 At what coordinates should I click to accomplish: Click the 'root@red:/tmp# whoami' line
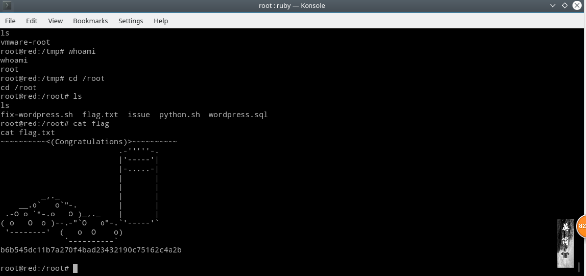coord(48,51)
